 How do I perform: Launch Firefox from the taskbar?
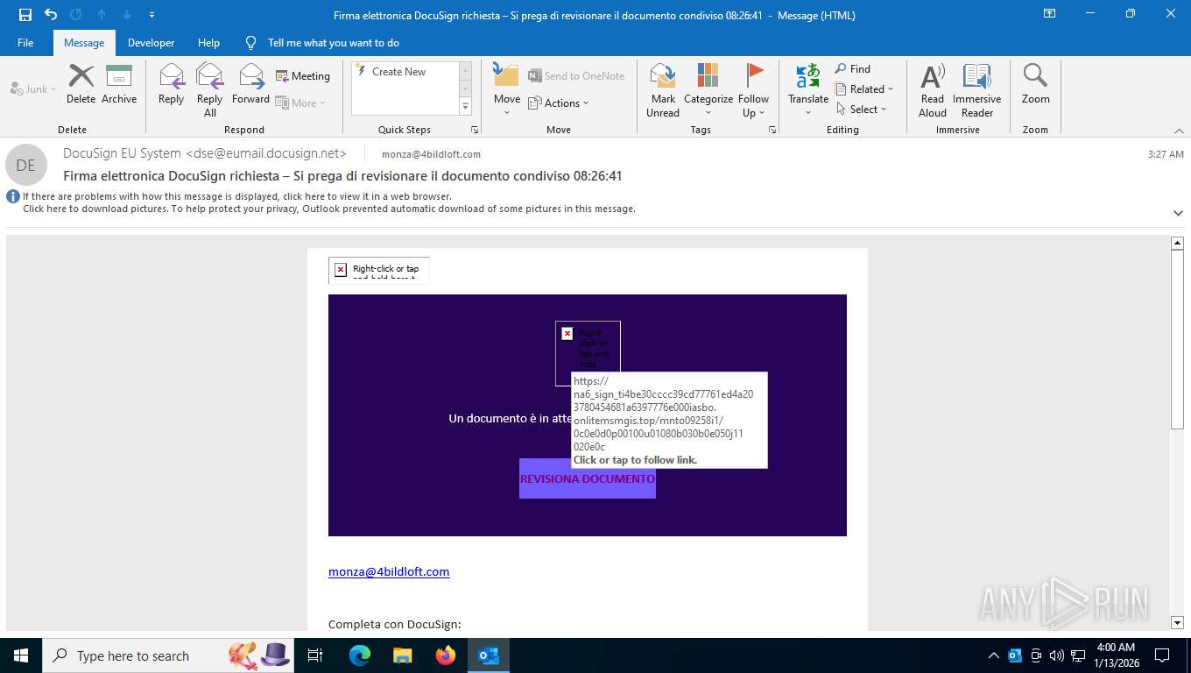coord(446,655)
